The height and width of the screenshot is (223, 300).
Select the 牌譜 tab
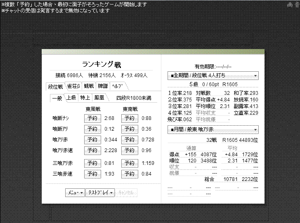(102, 87)
